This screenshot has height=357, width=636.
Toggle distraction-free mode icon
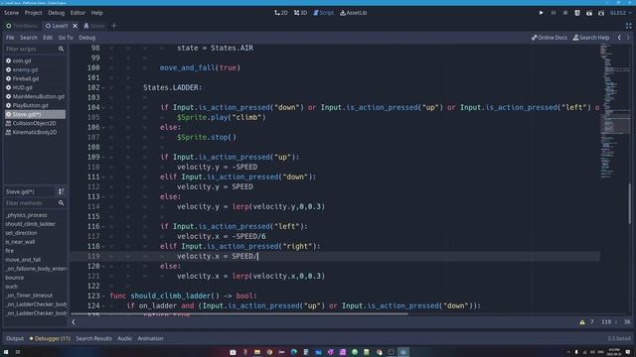[628, 26]
